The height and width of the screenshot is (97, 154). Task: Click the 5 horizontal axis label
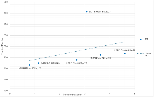point(135,94)
